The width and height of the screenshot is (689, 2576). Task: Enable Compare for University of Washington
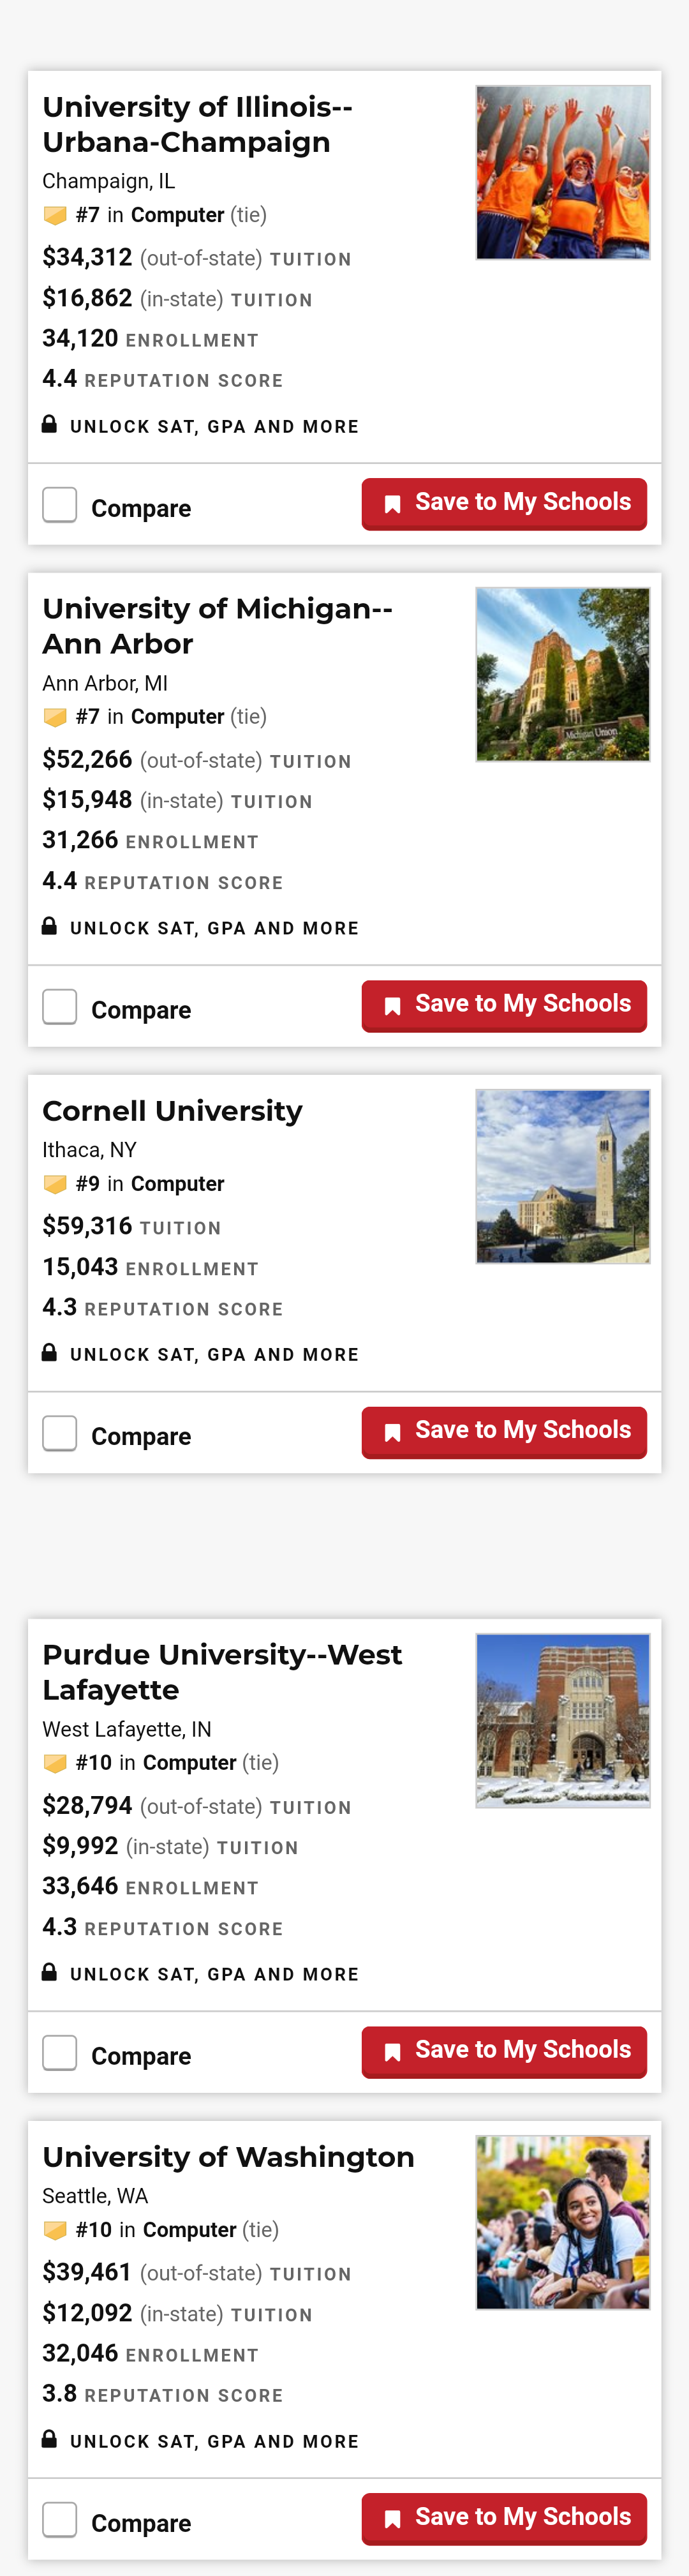tap(60, 2520)
